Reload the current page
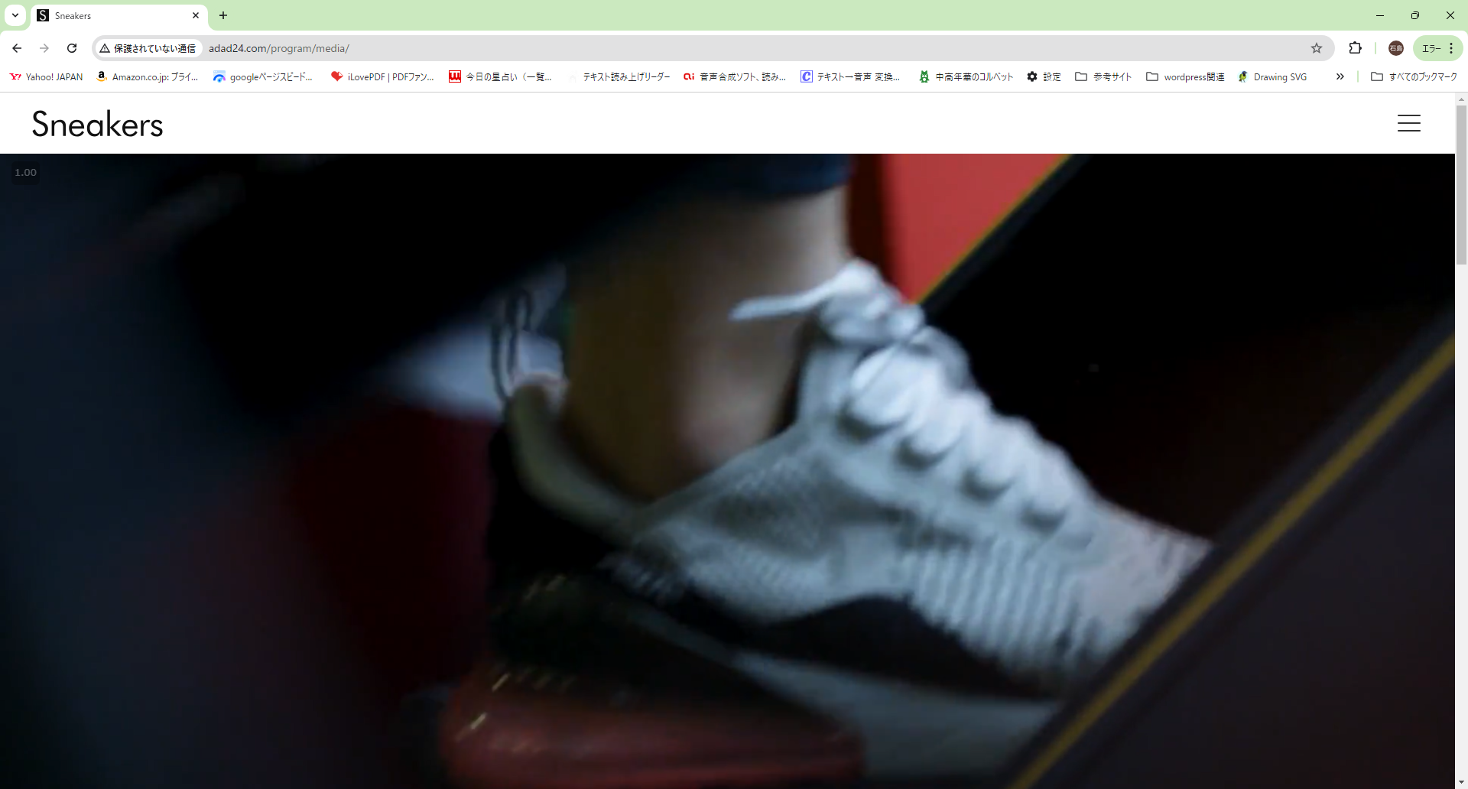This screenshot has width=1468, height=789. [x=72, y=48]
